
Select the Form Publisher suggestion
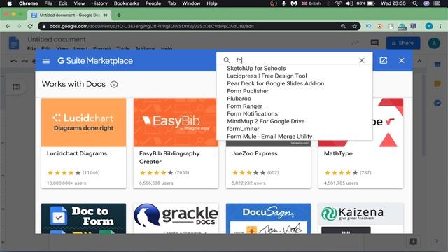click(x=248, y=91)
